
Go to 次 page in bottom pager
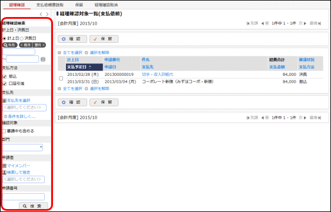pos(303,117)
